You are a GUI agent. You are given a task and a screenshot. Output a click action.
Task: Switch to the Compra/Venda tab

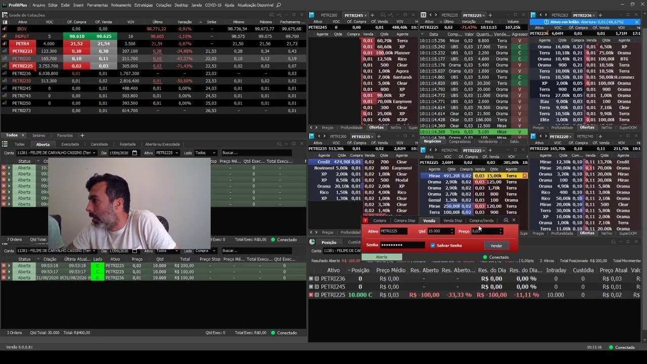tap(481, 220)
